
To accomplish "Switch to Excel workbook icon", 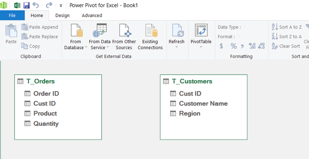I will [17, 5].
